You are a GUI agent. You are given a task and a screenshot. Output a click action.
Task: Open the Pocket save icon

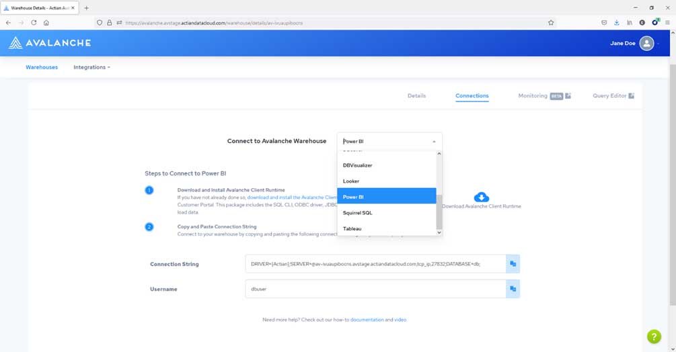pyautogui.click(x=604, y=23)
